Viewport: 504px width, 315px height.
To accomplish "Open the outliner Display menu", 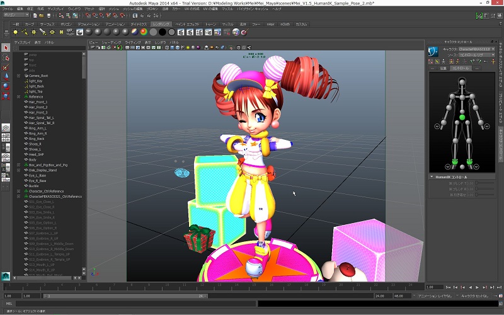I will [x=22, y=42].
